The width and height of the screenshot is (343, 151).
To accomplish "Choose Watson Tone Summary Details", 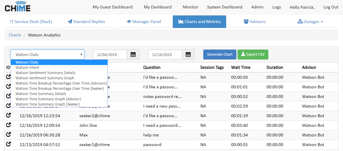I will point(59,94).
